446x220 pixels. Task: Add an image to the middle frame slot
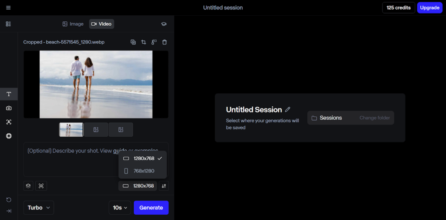(x=96, y=129)
